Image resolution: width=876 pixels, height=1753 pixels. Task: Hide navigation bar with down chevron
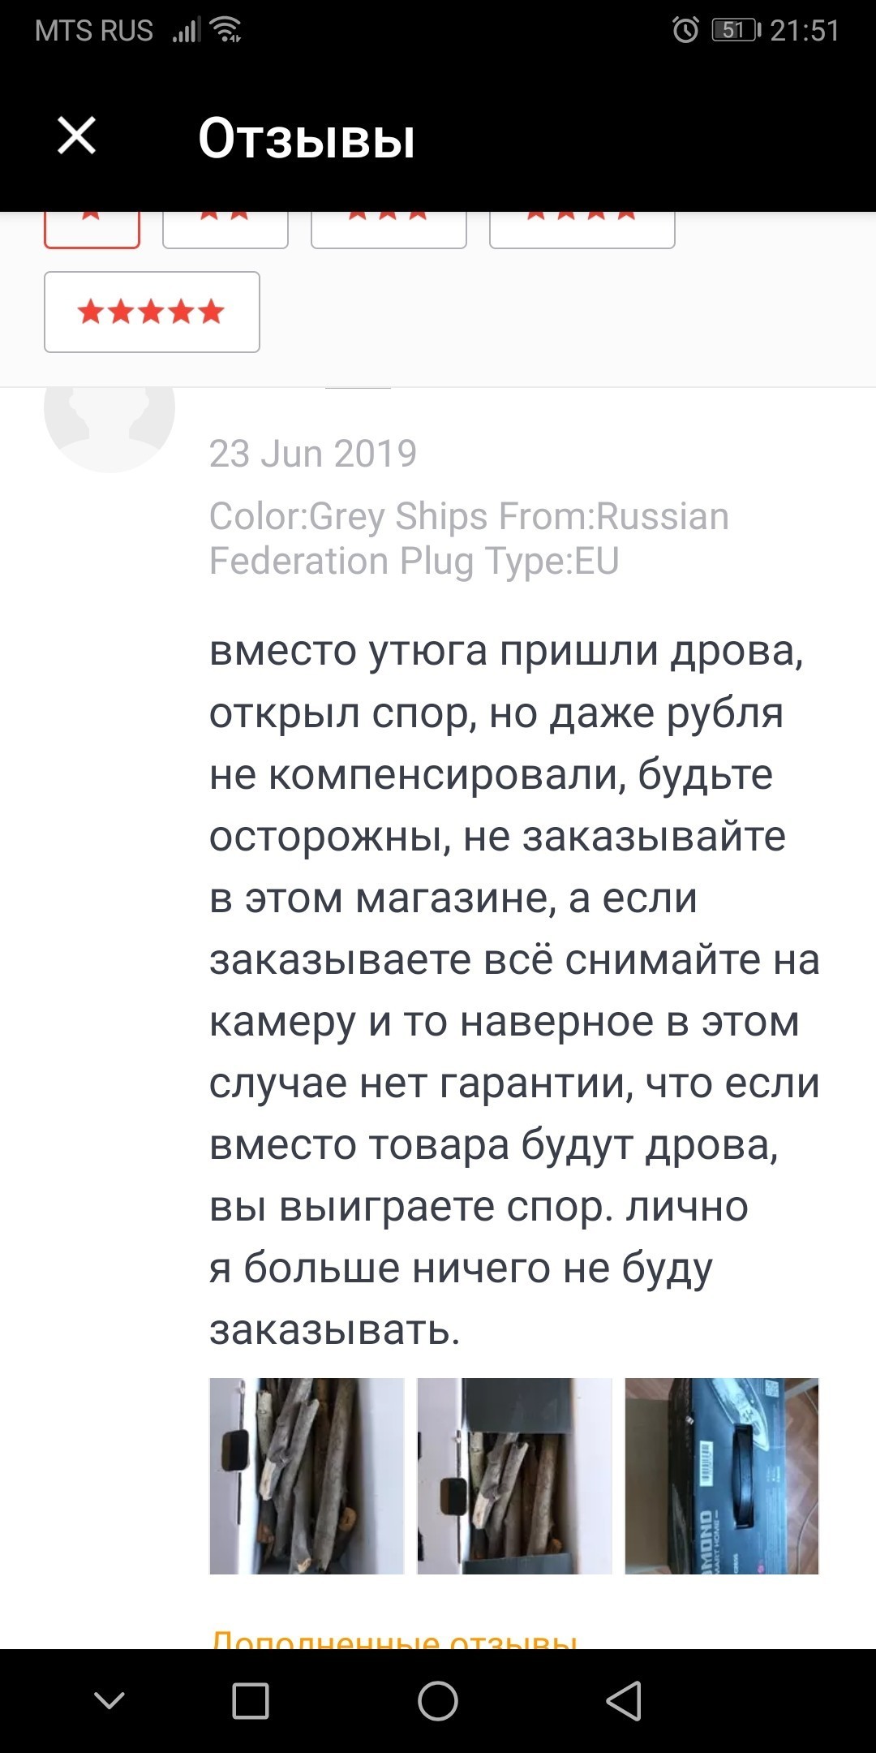tap(109, 1701)
